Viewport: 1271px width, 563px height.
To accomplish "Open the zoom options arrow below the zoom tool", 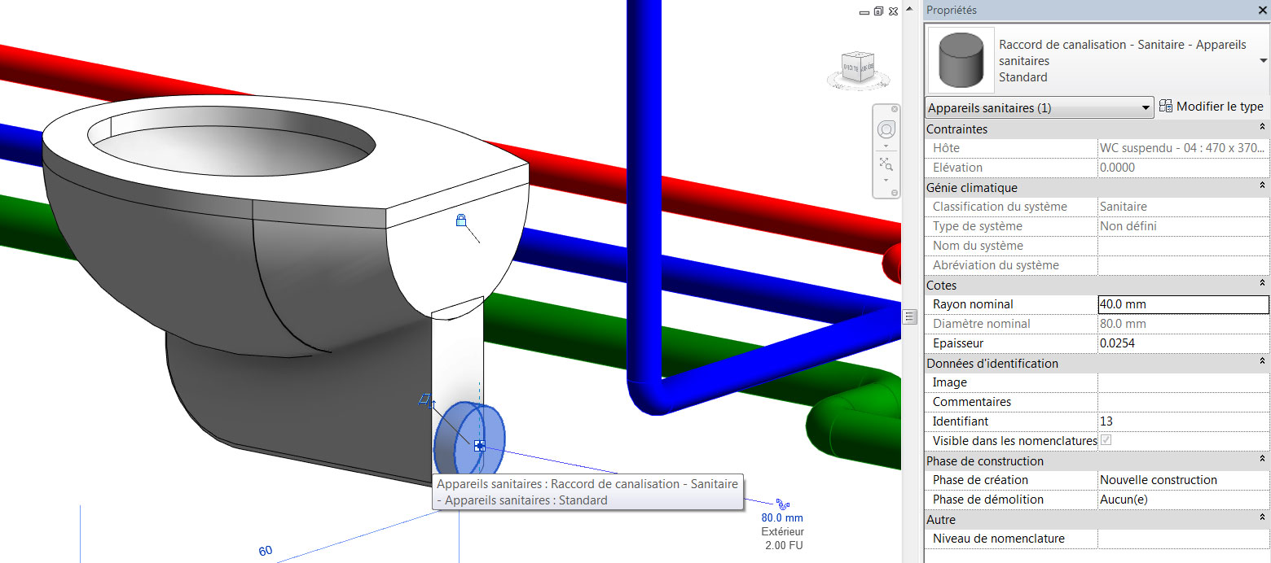I will point(885,181).
